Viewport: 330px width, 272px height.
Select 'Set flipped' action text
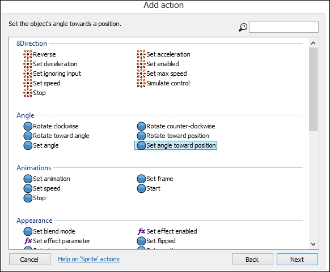(x=161, y=241)
